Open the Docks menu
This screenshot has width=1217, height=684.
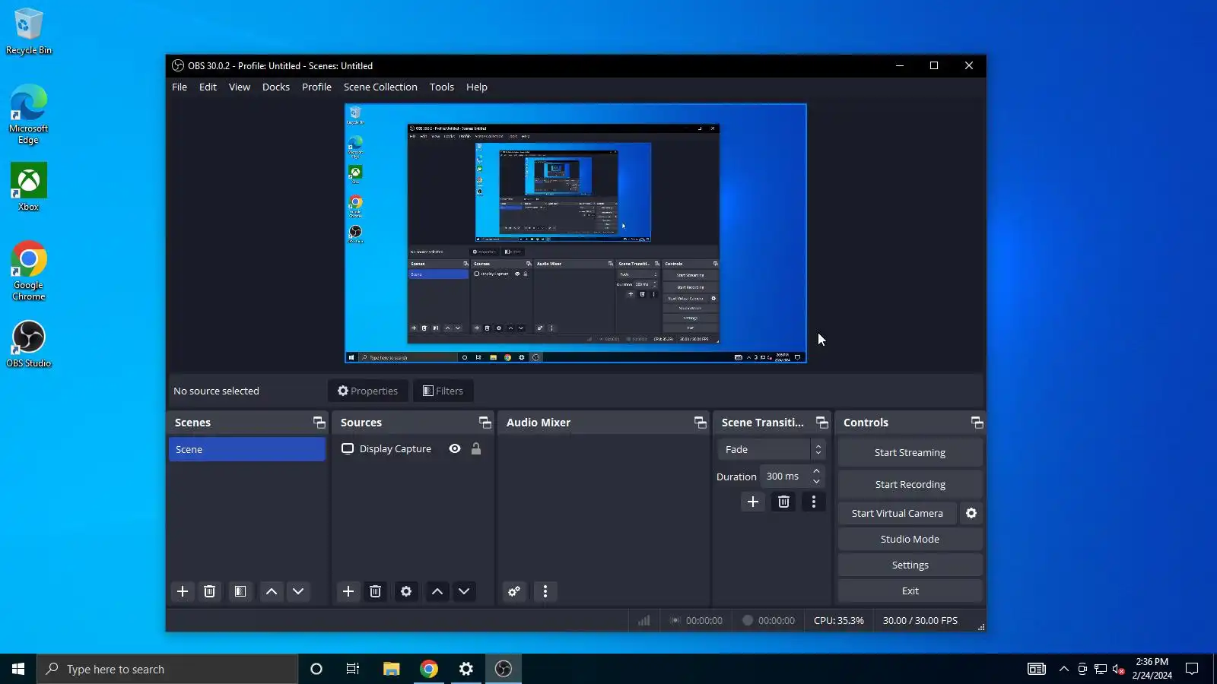click(x=276, y=87)
